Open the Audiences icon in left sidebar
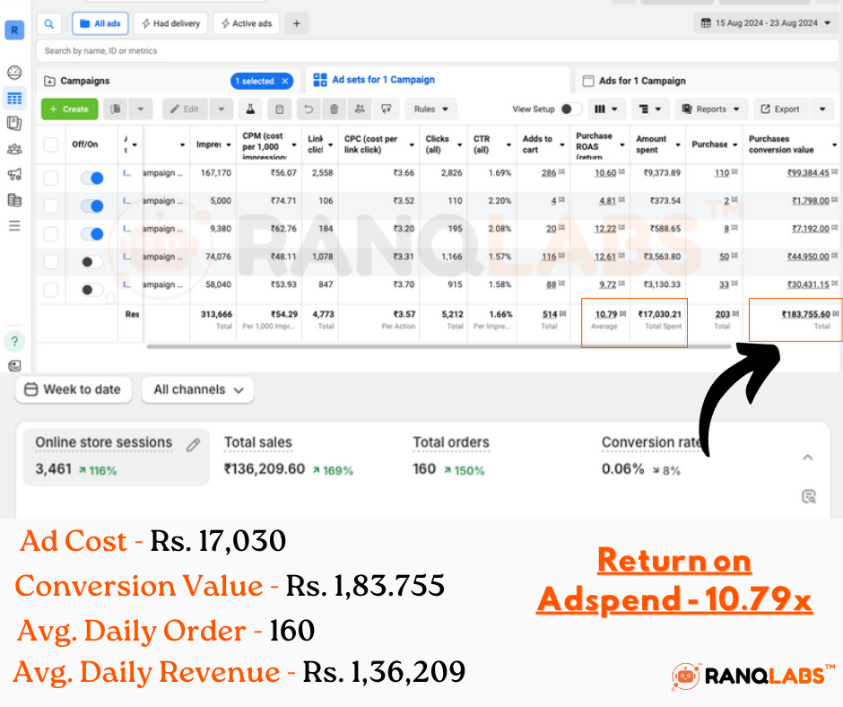 14,149
